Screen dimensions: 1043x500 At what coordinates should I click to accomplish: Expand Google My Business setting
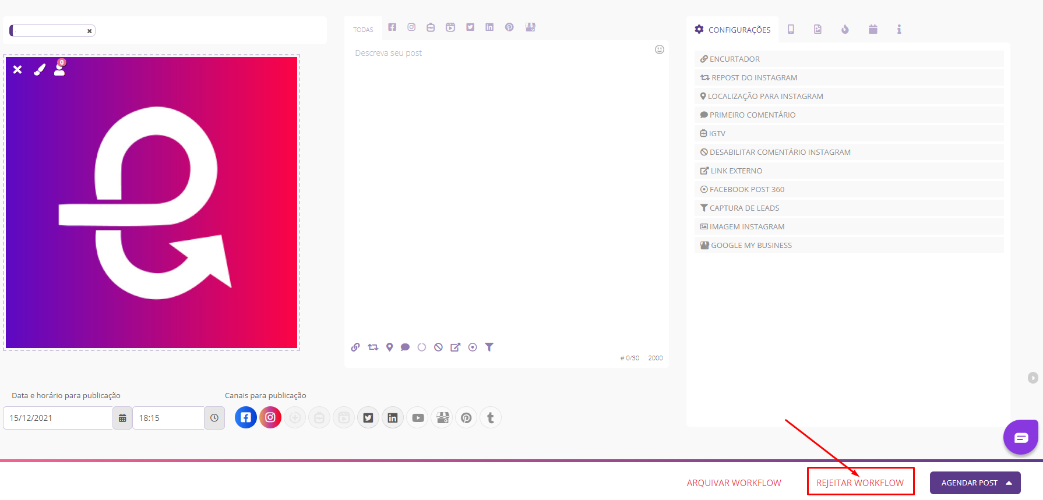[x=849, y=245]
